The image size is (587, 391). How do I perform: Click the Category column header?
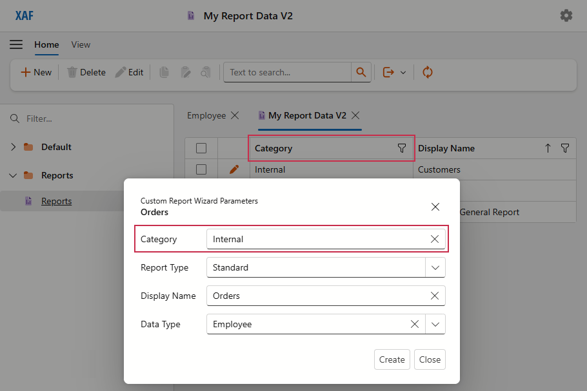click(332, 148)
